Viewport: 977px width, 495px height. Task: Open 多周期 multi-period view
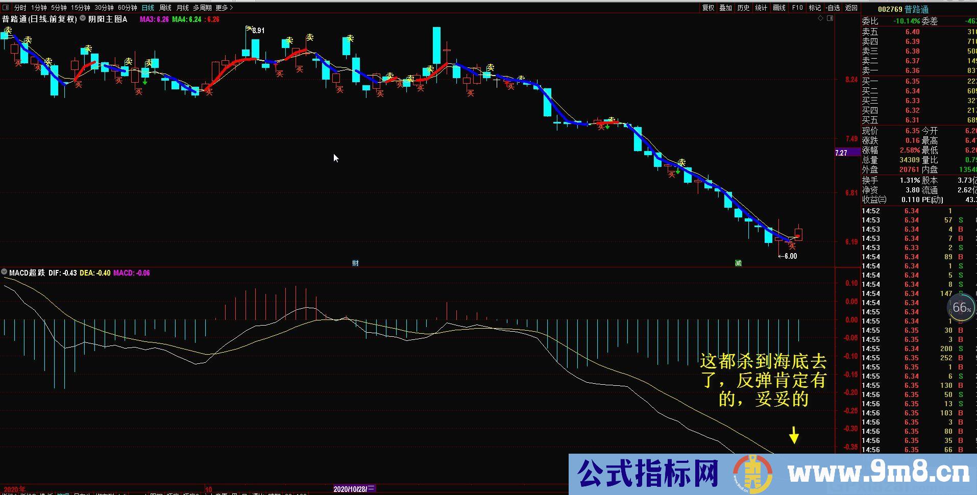coord(202,8)
